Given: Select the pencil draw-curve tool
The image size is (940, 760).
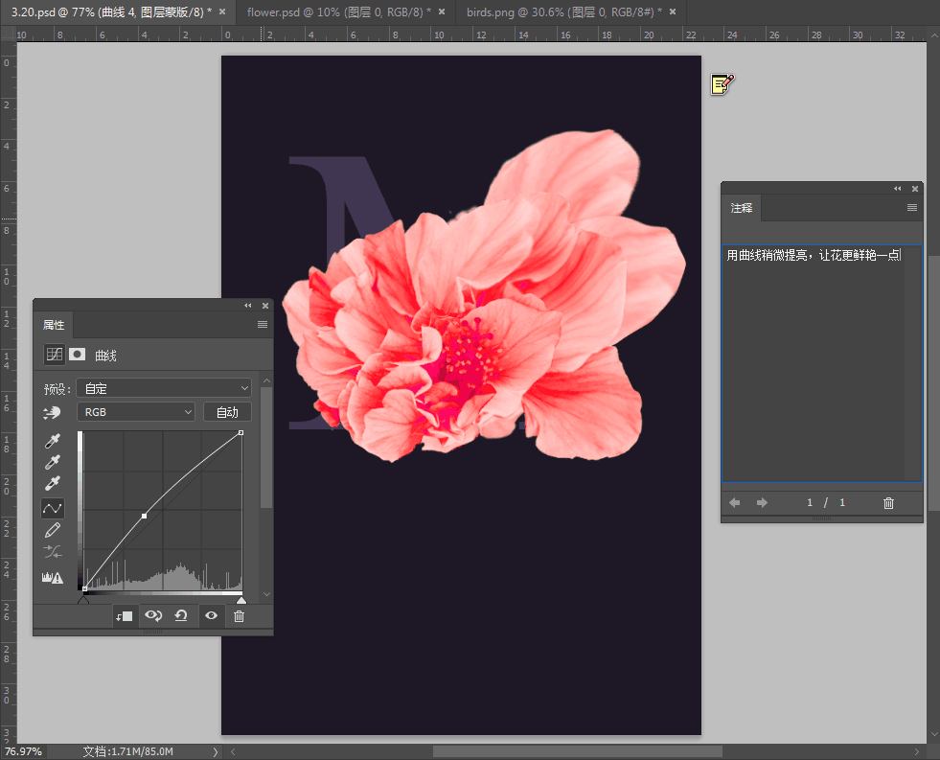Looking at the screenshot, I should pyautogui.click(x=54, y=530).
